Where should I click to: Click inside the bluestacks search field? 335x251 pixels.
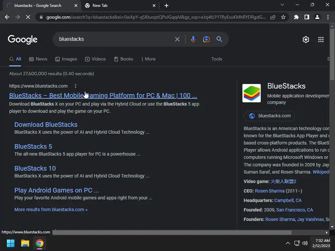pos(115,39)
